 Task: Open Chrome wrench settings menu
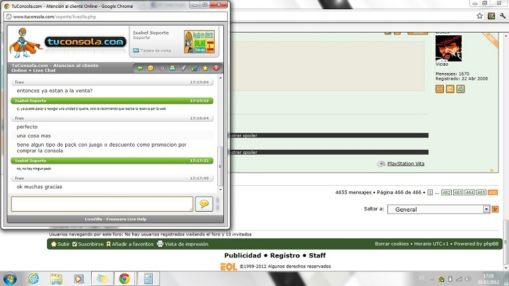click(502, 16)
